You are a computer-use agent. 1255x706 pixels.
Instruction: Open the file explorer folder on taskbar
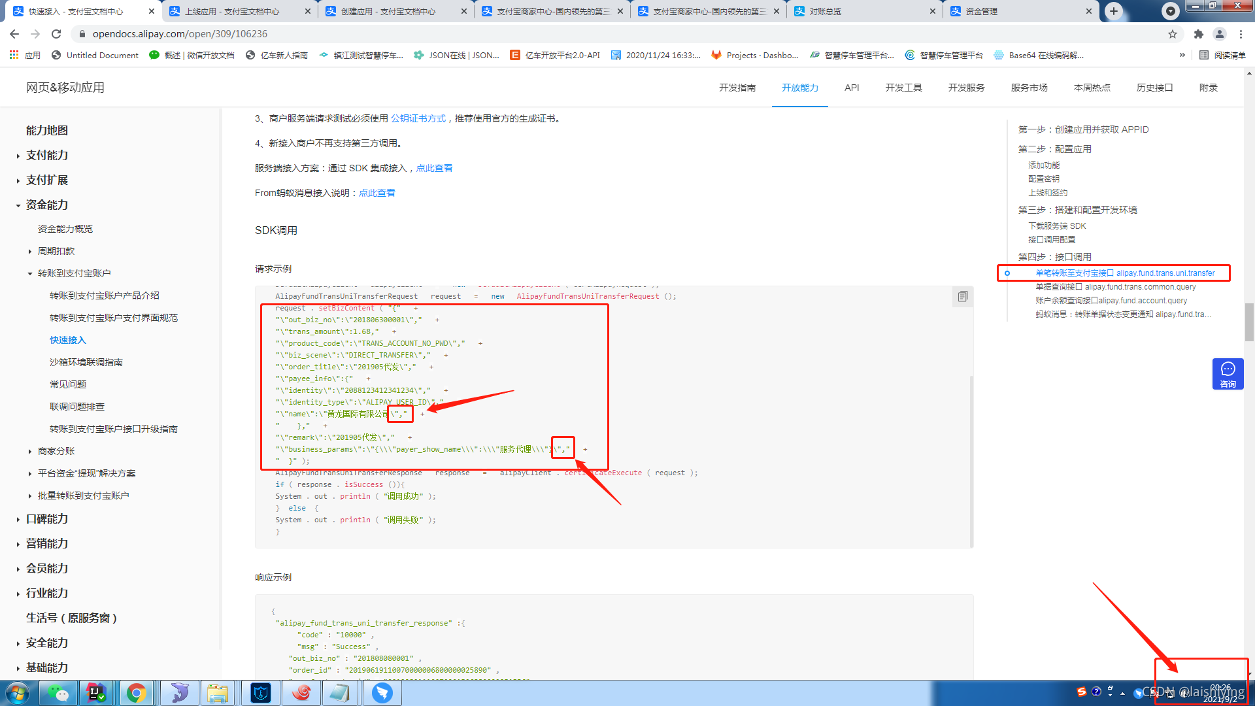(x=217, y=693)
